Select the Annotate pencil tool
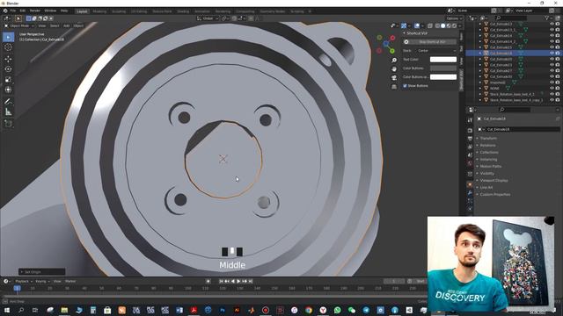 [x=8, y=102]
